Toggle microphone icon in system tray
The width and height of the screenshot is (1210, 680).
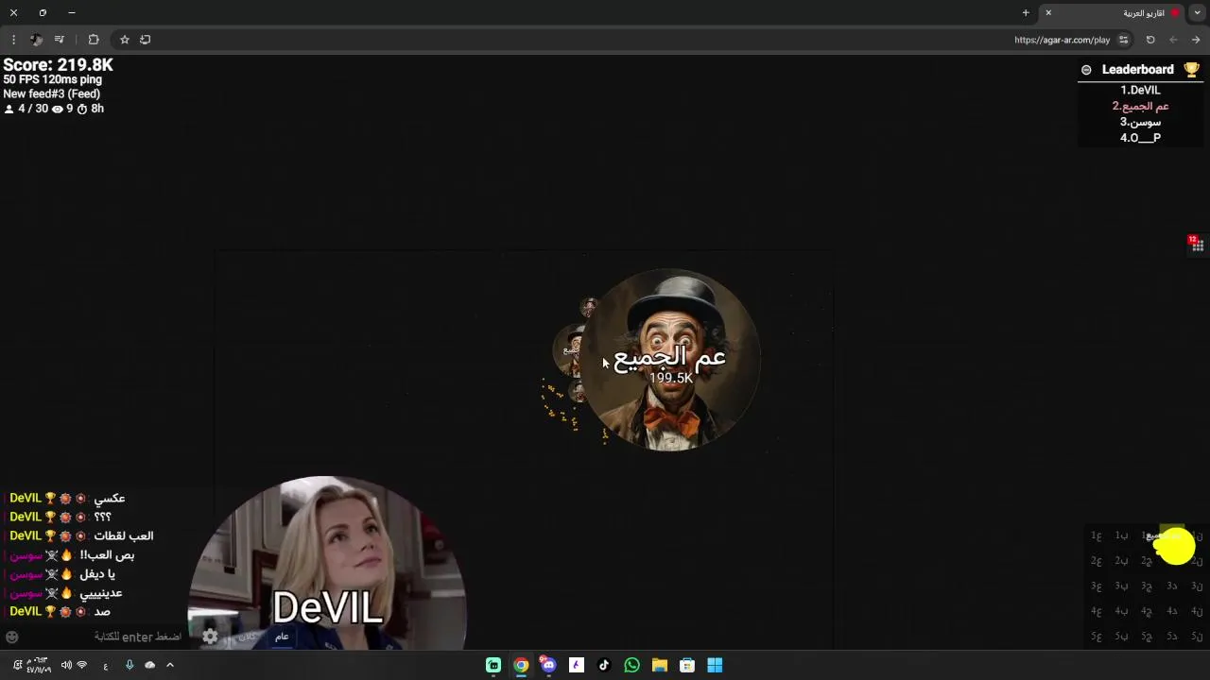[x=130, y=665]
